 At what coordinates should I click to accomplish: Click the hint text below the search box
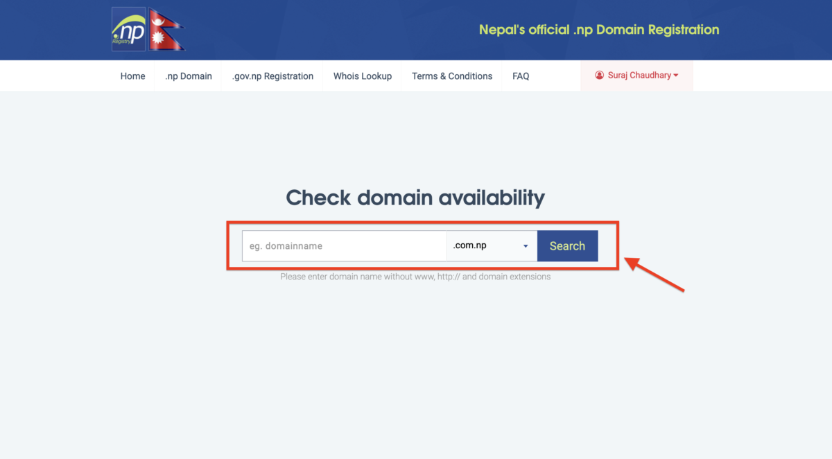pyautogui.click(x=415, y=276)
